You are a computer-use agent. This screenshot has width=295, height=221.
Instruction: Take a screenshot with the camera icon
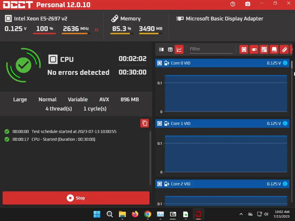(x=248, y=4)
